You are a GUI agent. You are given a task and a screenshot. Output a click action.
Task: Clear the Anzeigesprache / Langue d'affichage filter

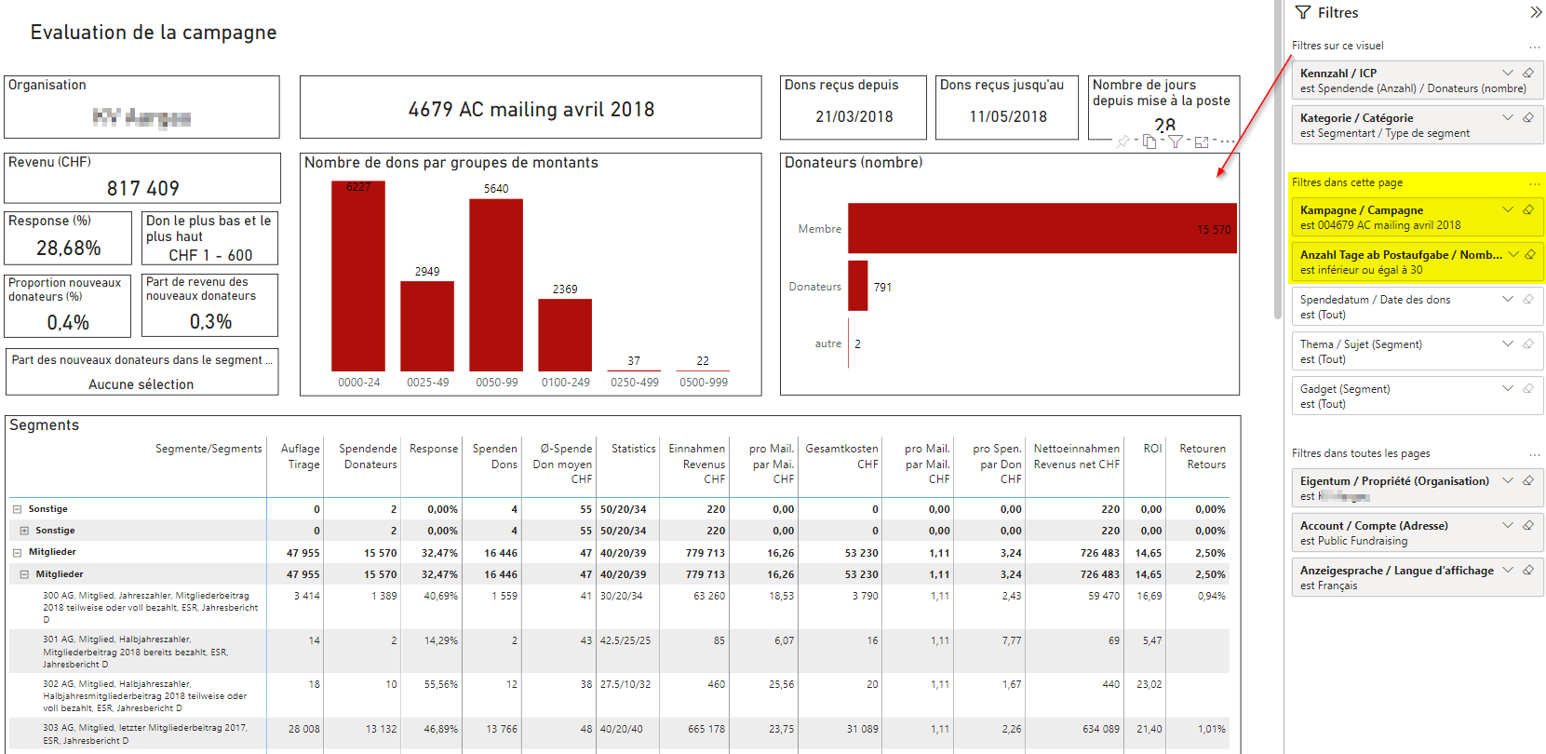point(1528,570)
